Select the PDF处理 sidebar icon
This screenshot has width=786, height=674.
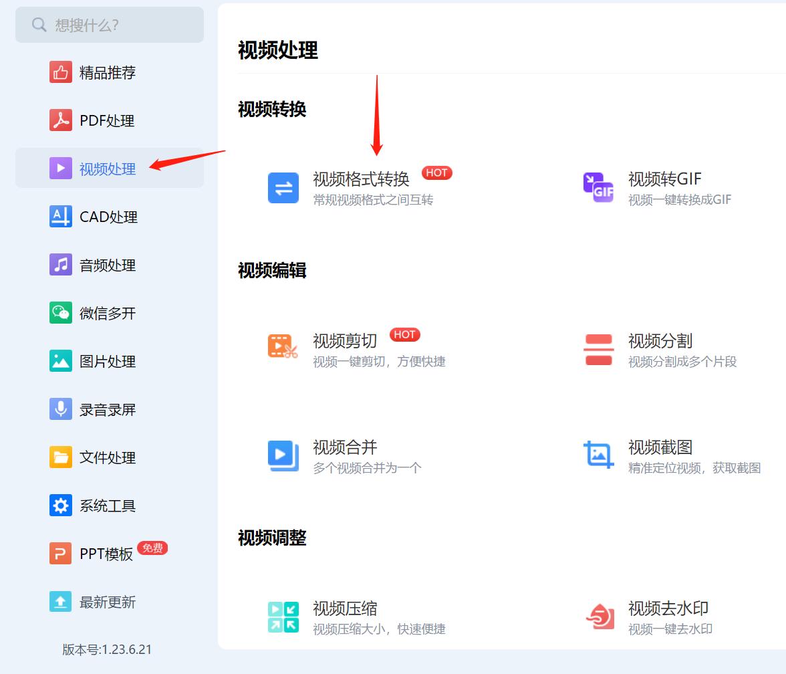(x=60, y=120)
